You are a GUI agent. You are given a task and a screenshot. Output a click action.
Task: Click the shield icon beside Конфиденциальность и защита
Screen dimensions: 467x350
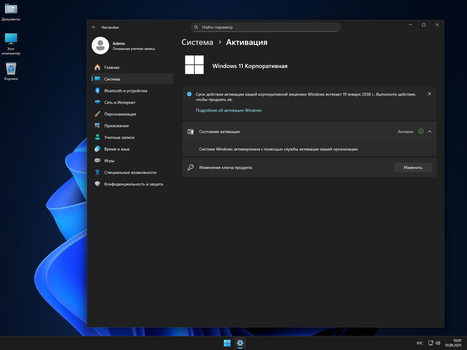point(97,184)
